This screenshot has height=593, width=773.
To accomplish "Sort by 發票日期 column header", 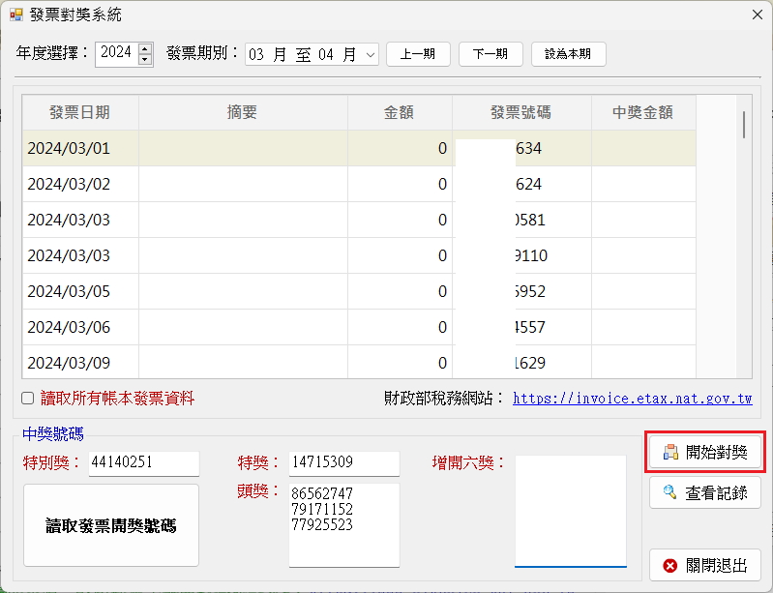I will (x=80, y=112).
